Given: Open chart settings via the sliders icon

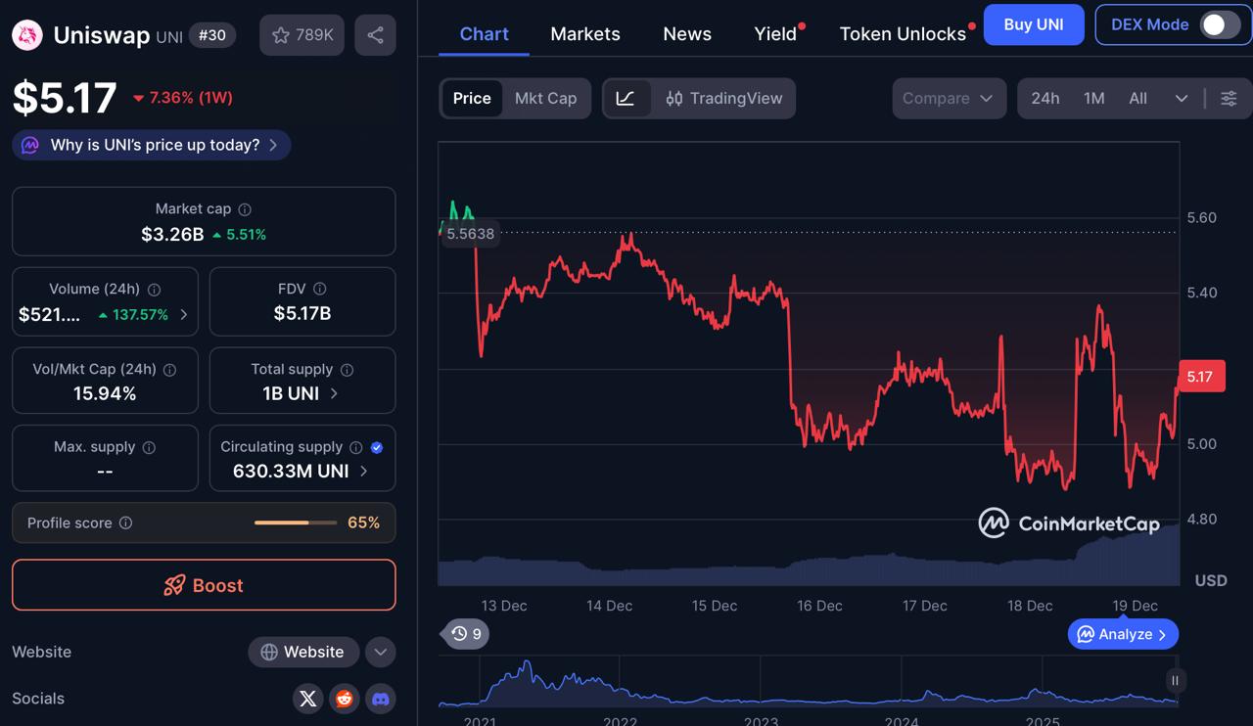Looking at the screenshot, I should pyautogui.click(x=1229, y=98).
